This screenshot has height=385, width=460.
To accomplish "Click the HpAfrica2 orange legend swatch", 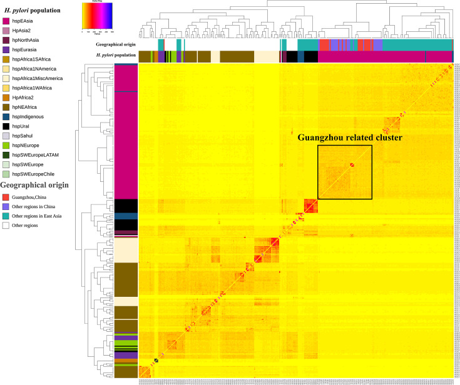I will pyautogui.click(x=6, y=97).
